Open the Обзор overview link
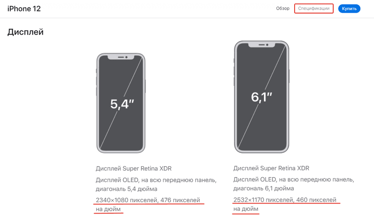The width and height of the screenshot is (374, 220). coord(283,9)
